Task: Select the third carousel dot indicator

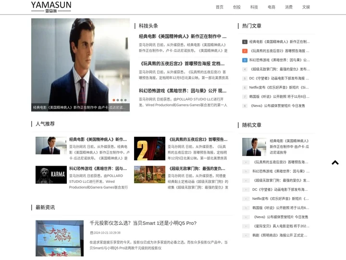Action: click(x=122, y=100)
